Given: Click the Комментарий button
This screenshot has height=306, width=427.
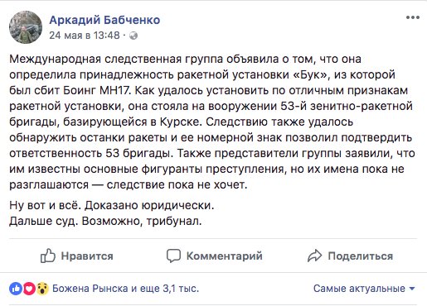Looking at the screenshot, I should [x=215, y=256].
